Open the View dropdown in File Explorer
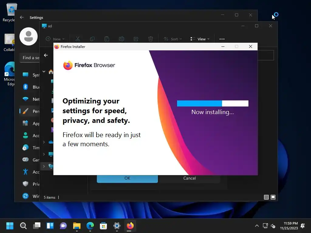 (200, 39)
